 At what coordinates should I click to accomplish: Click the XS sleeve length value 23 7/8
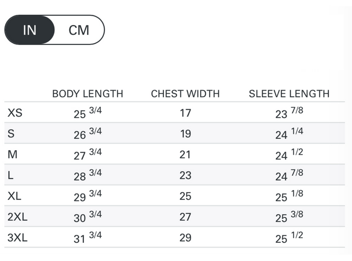pos(289,113)
